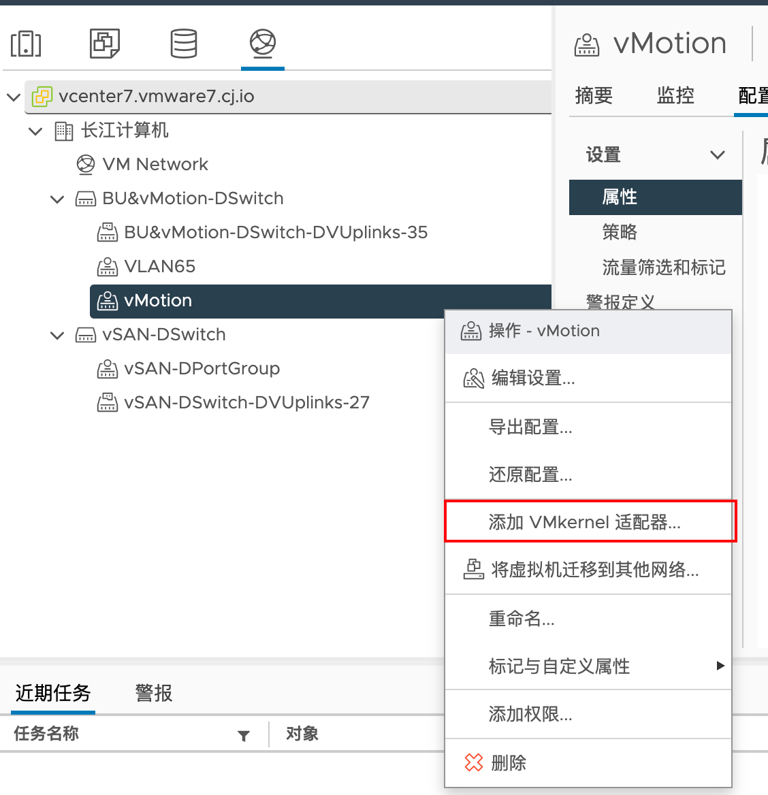Click the 设置 section heading
The height and width of the screenshot is (795, 768).
603,155
